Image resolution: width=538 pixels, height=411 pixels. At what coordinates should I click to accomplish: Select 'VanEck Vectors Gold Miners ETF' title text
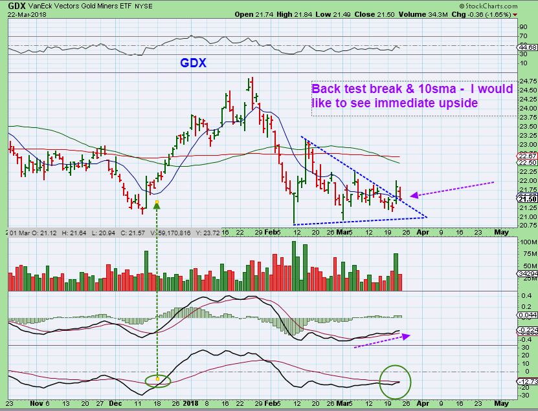pyautogui.click(x=80, y=6)
